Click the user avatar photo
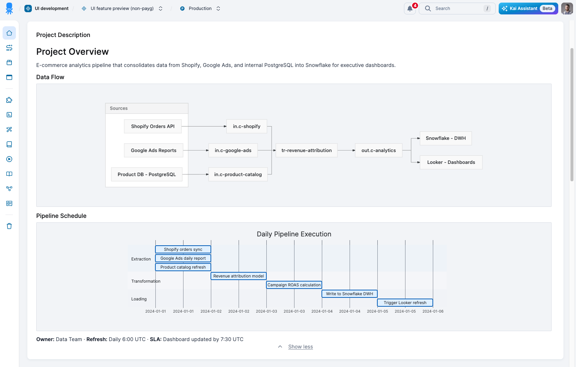 coord(567,9)
